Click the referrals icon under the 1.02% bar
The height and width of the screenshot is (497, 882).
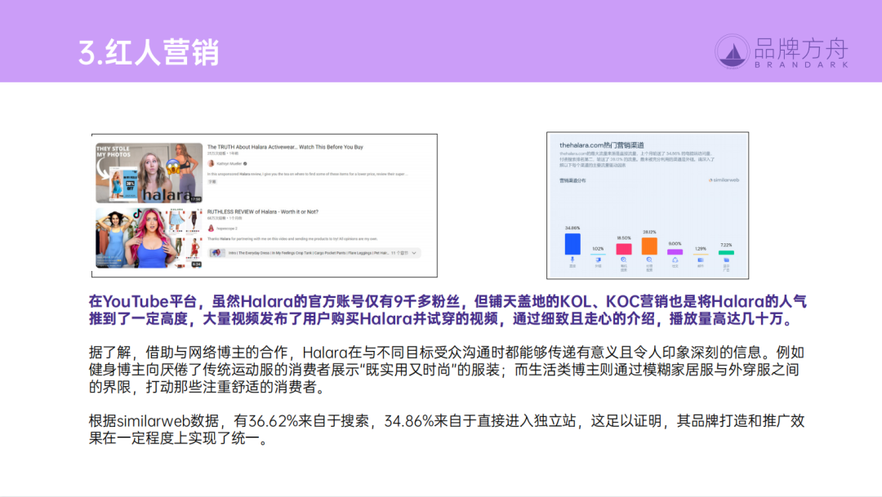tap(598, 260)
